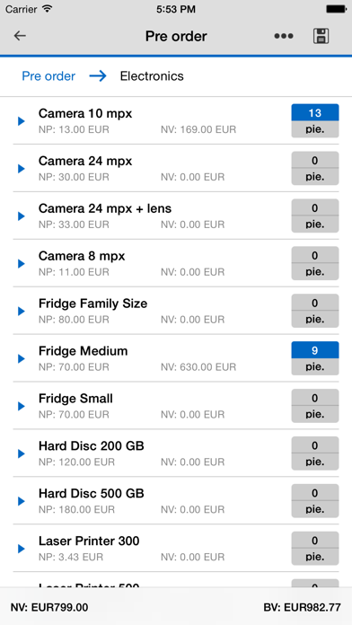Check the battery icon in status bar

coord(336,9)
